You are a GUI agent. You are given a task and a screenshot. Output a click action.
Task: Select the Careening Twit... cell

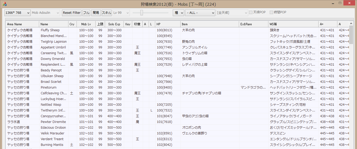(x=54, y=53)
